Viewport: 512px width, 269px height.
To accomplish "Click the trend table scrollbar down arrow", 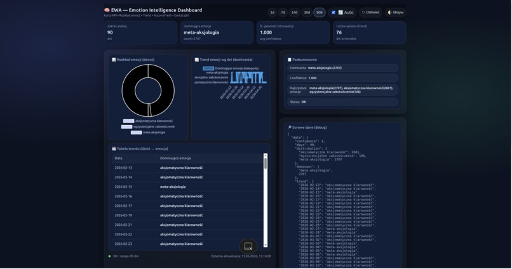I will point(266,245).
